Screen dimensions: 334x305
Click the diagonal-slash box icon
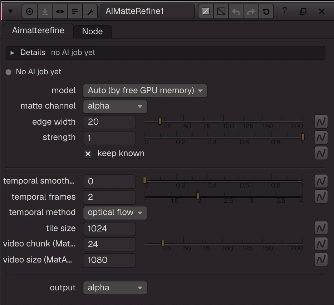(x=221, y=11)
